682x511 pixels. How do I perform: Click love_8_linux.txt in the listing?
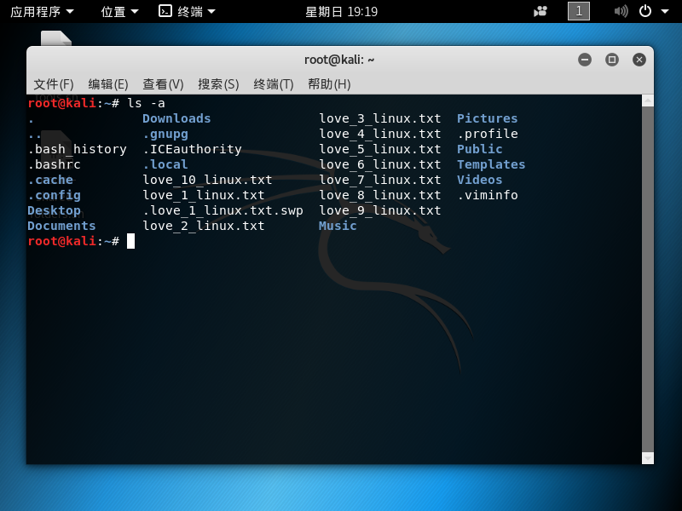point(379,195)
